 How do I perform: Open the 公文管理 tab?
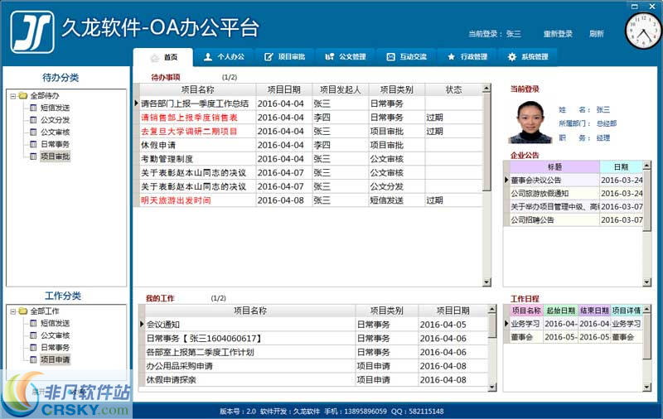pyautogui.click(x=346, y=56)
